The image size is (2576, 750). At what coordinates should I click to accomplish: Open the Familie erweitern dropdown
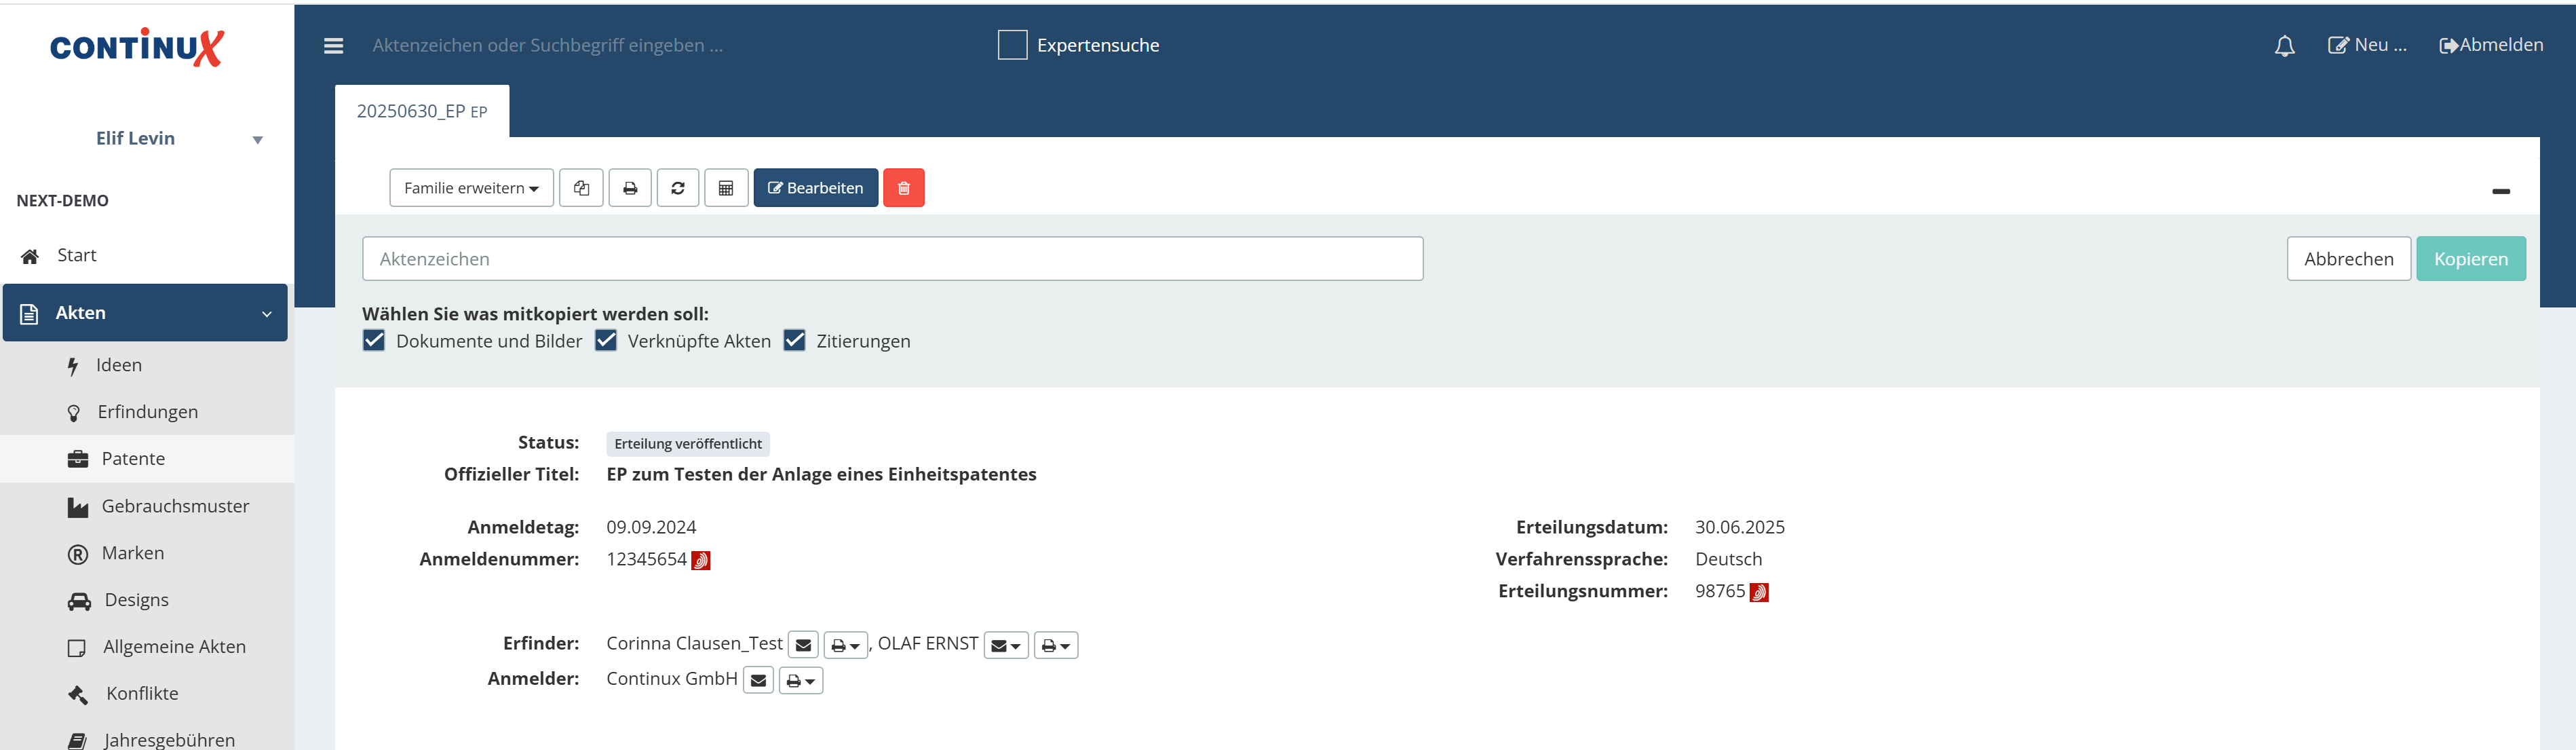tap(471, 188)
